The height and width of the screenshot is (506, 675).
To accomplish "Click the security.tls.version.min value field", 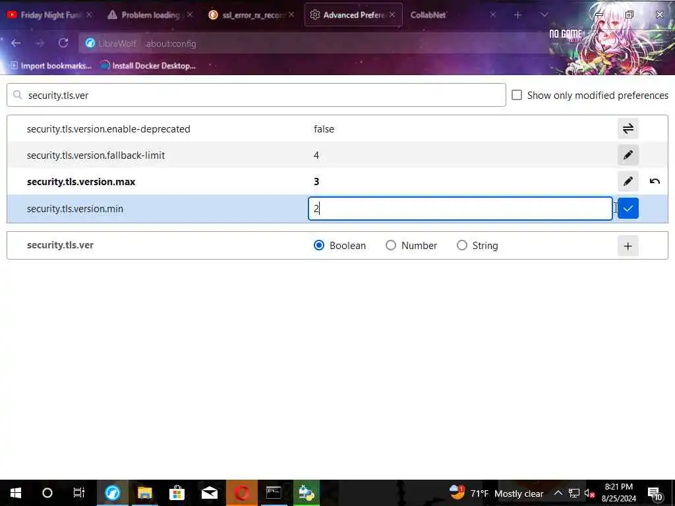I will coord(460,209).
